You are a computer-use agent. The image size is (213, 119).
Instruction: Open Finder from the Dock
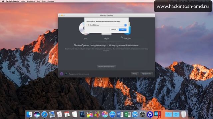coord(30,114)
